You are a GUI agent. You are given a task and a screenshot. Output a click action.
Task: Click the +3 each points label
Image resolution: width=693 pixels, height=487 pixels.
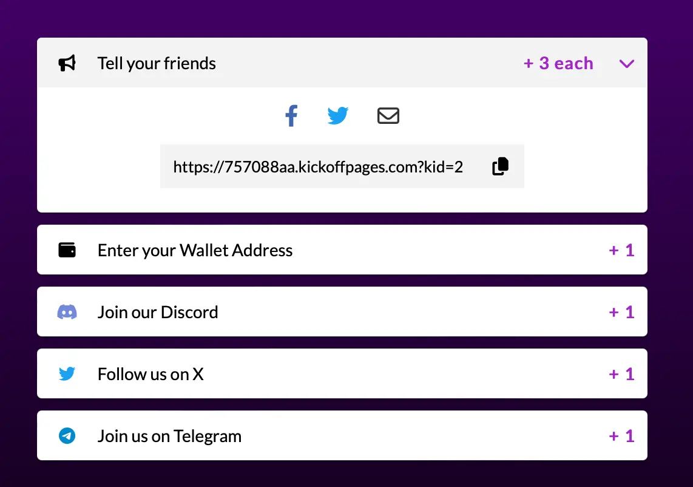coord(558,63)
